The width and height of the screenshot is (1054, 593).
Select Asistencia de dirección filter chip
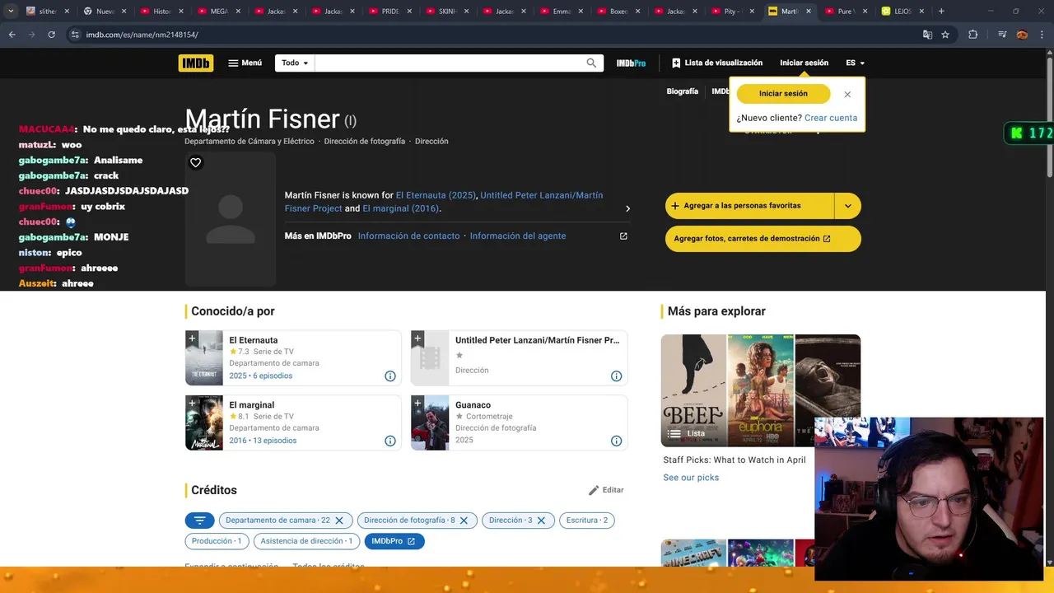point(306,541)
